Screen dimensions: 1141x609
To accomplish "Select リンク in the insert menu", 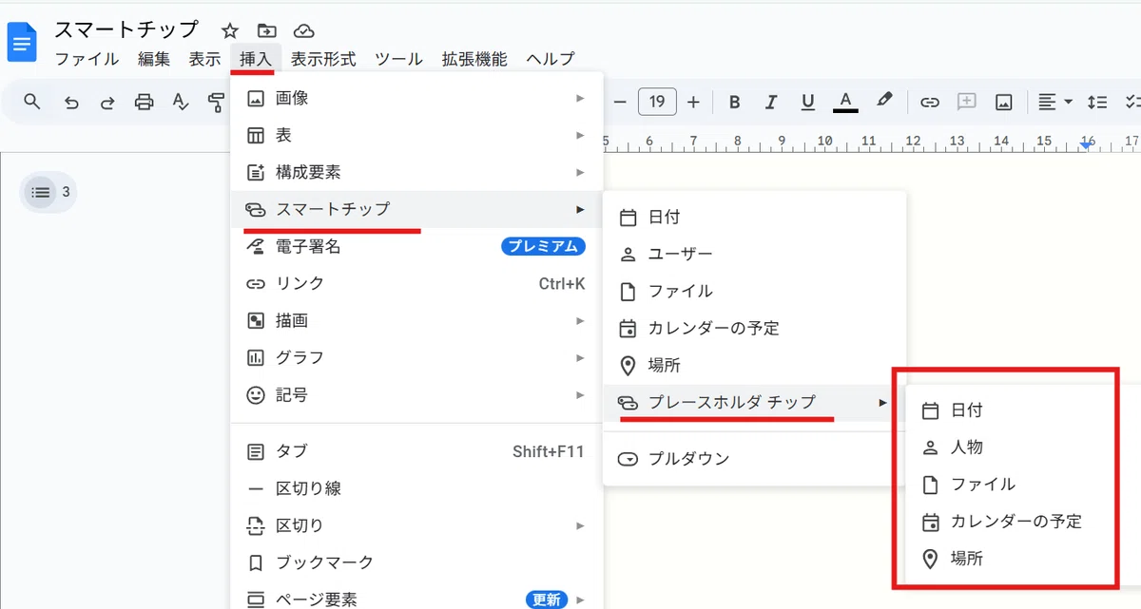I will pyautogui.click(x=416, y=284).
